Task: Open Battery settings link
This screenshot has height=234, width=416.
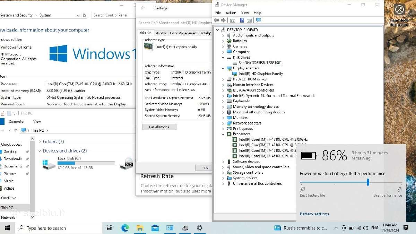Action: (x=314, y=214)
